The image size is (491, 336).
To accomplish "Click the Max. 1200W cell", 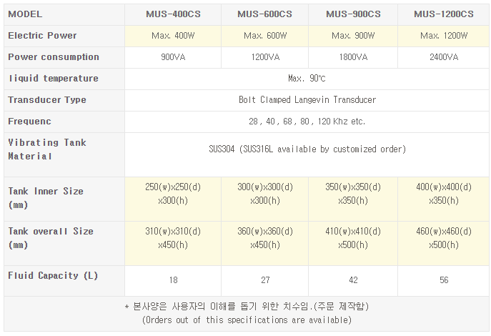I will [x=444, y=35].
